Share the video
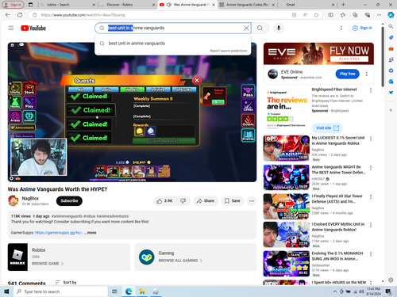The height and width of the screenshot is (297, 397). pos(206,201)
